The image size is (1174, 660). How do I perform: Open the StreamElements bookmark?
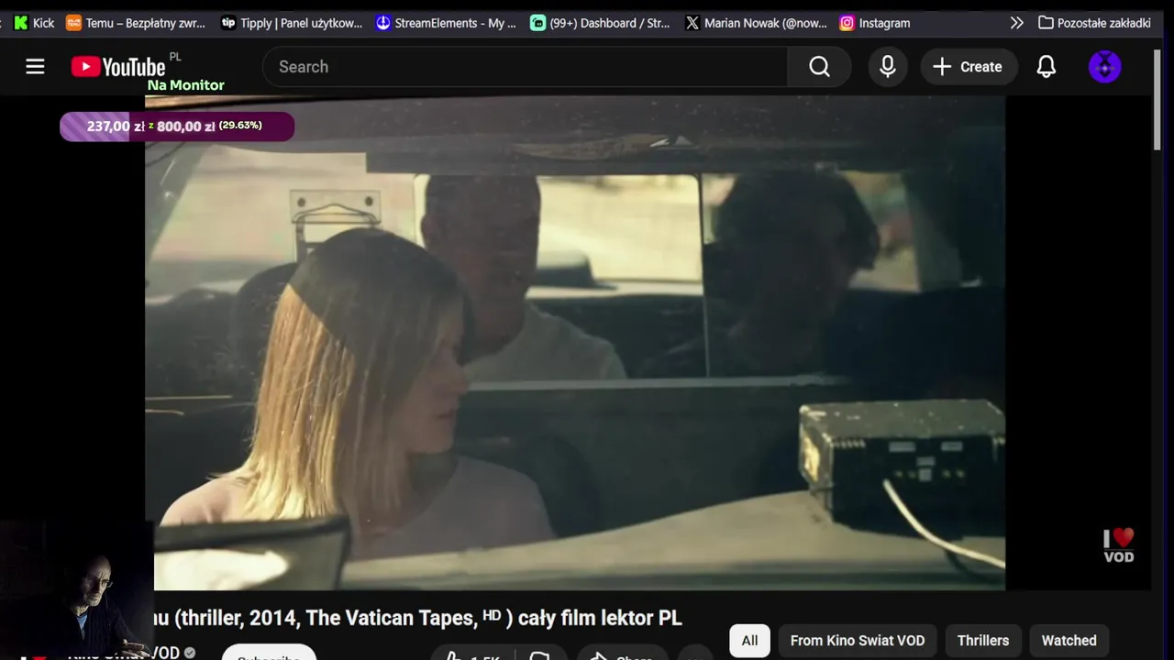[x=447, y=23]
